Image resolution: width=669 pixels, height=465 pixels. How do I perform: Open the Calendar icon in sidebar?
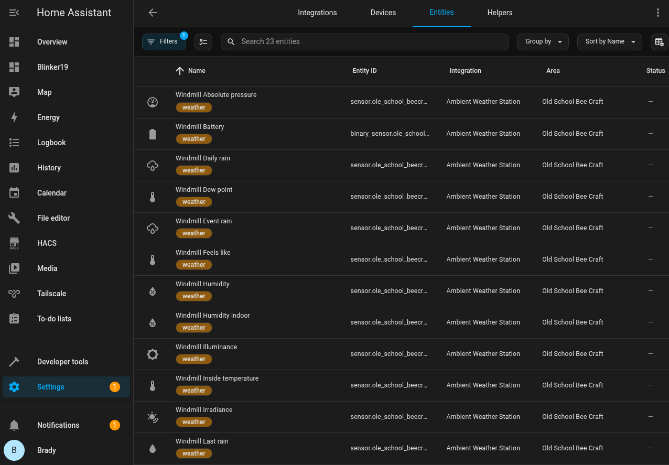point(14,193)
